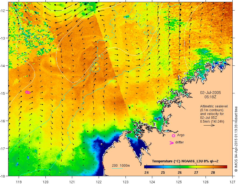Click latitude axis label '-15'
The width and height of the screenshot is (238, 184).
(x=3, y=93)
